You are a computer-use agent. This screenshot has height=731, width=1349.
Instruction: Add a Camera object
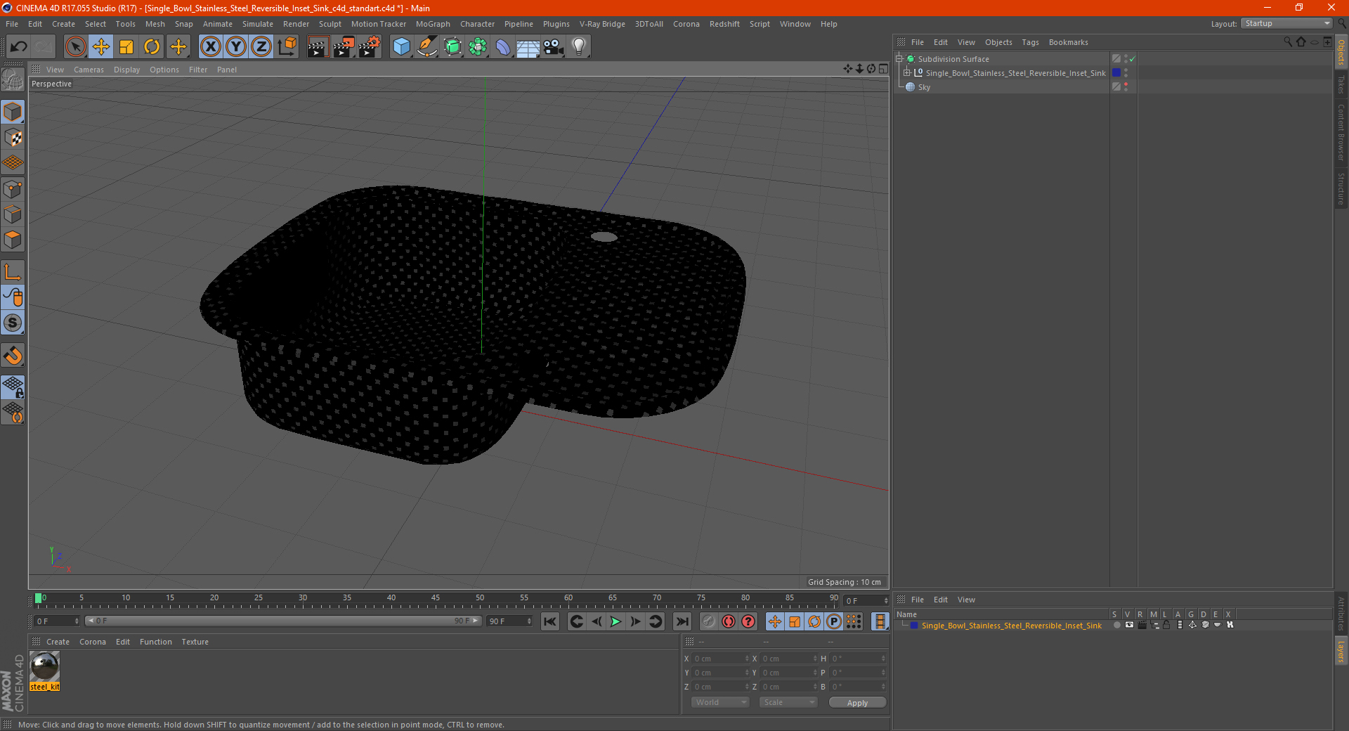tap(554, 47)
